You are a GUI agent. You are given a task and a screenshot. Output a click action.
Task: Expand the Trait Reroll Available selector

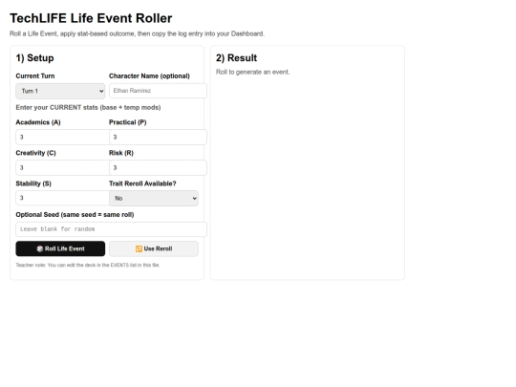[x=154, y=198]
